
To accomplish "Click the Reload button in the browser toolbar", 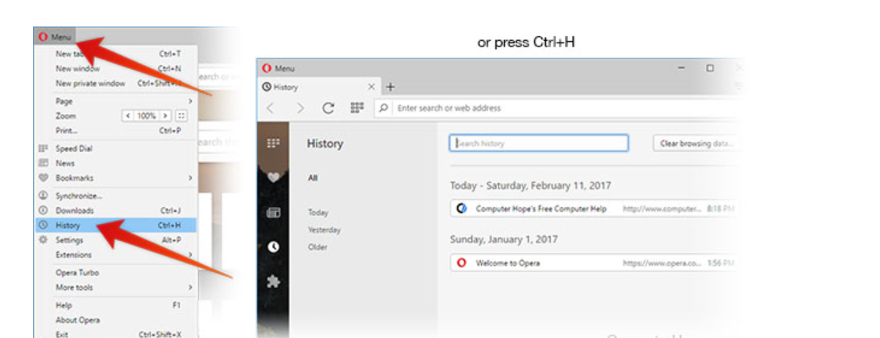I will 328,108.
